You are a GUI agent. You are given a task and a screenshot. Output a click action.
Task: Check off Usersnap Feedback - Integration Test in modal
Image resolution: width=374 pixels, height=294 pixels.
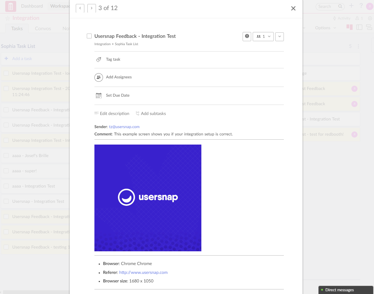tap(89, 36)
